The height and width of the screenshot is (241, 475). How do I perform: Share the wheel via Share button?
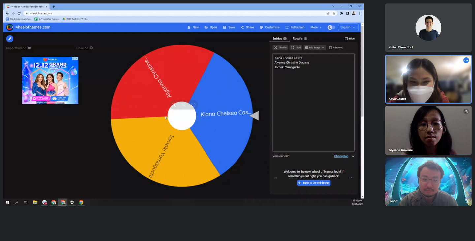[247, 27]
